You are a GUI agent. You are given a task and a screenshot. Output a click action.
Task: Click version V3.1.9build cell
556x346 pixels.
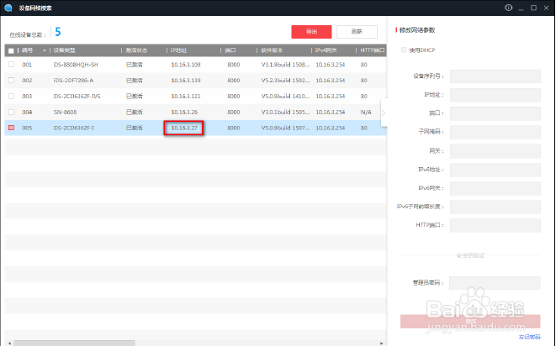[x=285, y=65]
